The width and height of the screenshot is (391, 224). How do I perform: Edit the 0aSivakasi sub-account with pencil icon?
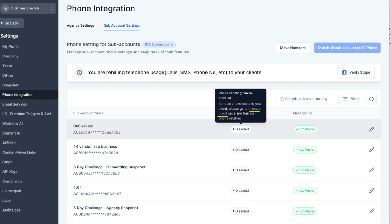[371, 129]
